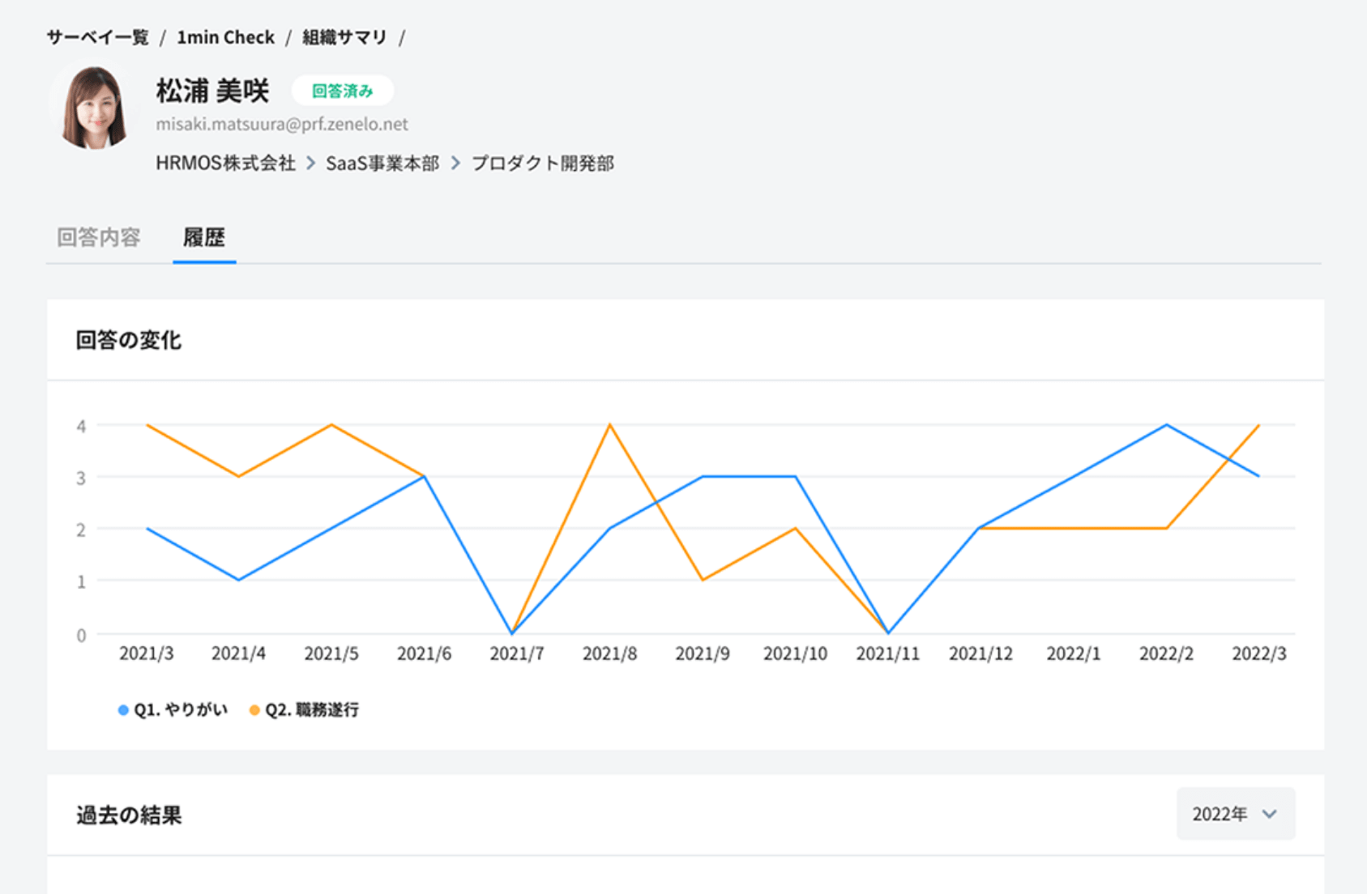
Task: Select SaaS事業本部 in organization path
Action: point(382,164)
